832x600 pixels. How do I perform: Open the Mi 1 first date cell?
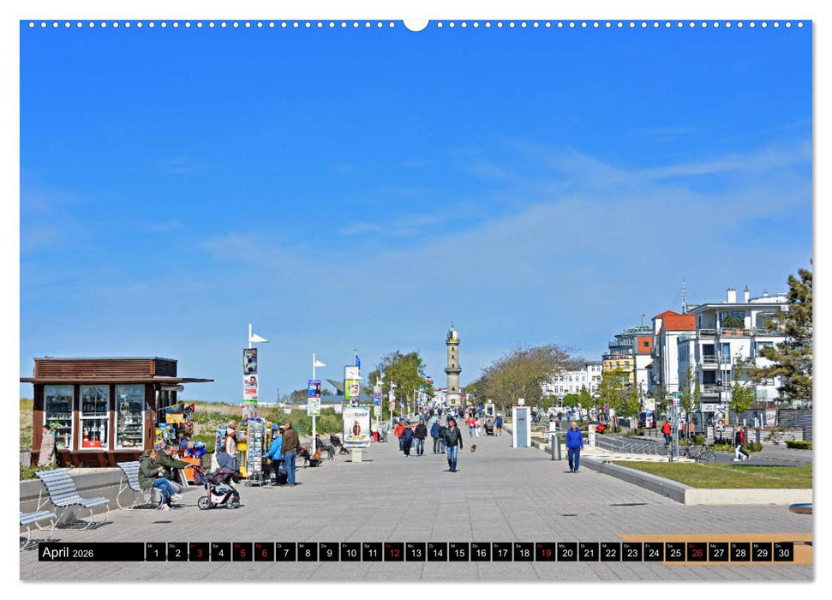tap(154, 555)
